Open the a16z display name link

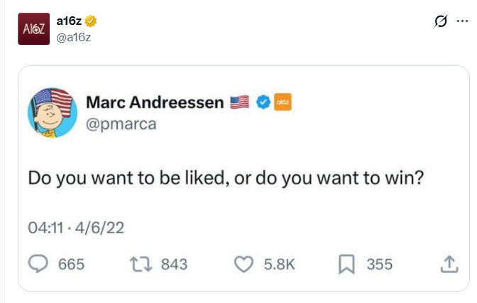click(x=69, y=21)
